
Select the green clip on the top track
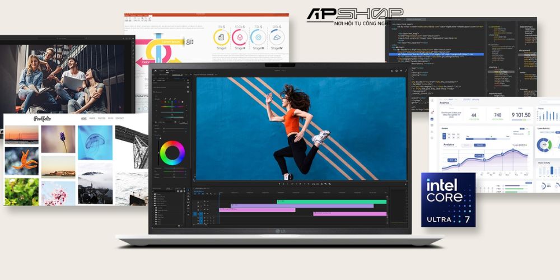pos(332,202)
